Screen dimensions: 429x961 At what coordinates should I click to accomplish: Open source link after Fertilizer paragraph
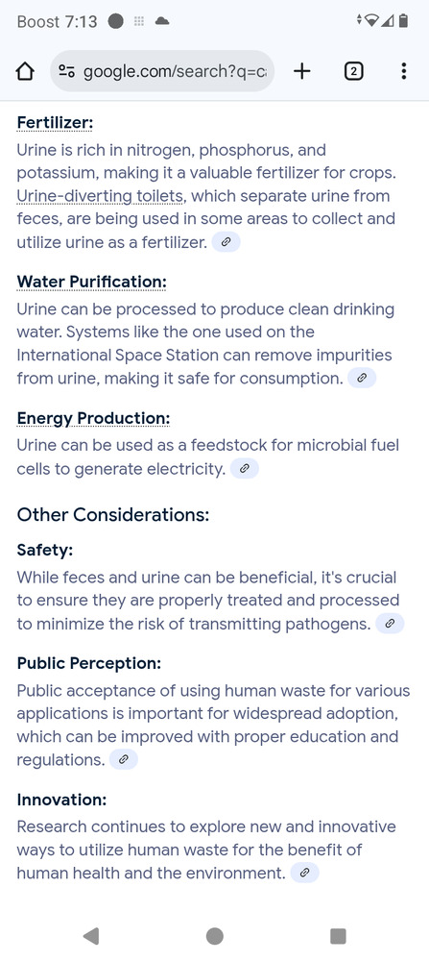pyautogui.click(x=226, y=242)
